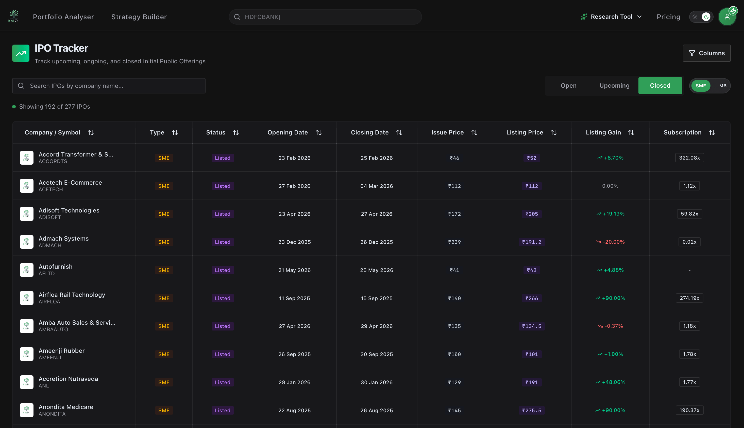Viewport: 744px width, 428px height.
Task: Open Accord Transformer & S... company link
Action: coord(76,154)
